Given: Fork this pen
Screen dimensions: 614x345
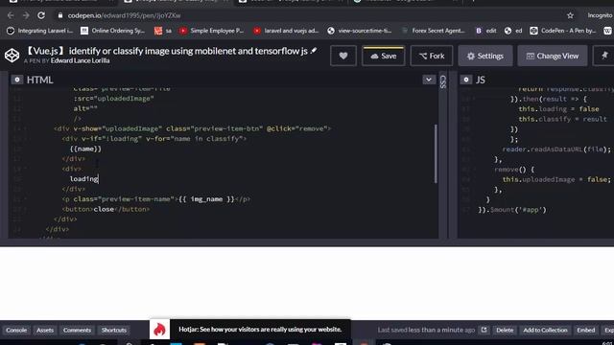Looking at the screenshot, I should tap(432, 56).
